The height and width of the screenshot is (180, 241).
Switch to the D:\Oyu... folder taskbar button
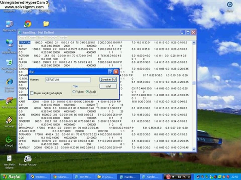106,177
